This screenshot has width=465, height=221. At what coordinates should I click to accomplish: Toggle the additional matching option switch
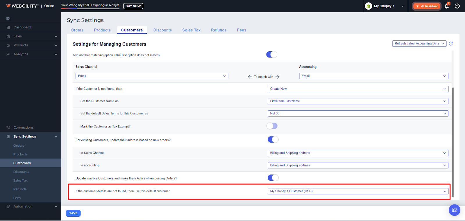tap(272, 55)
